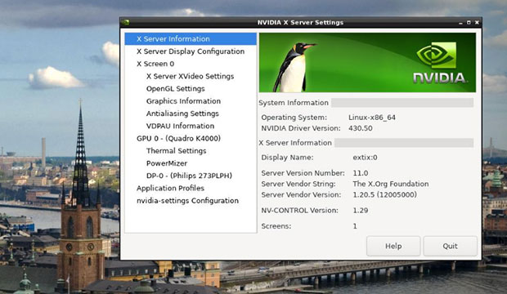Click the Display Name label
Viewport: 507px width, 294px height.
287,158
